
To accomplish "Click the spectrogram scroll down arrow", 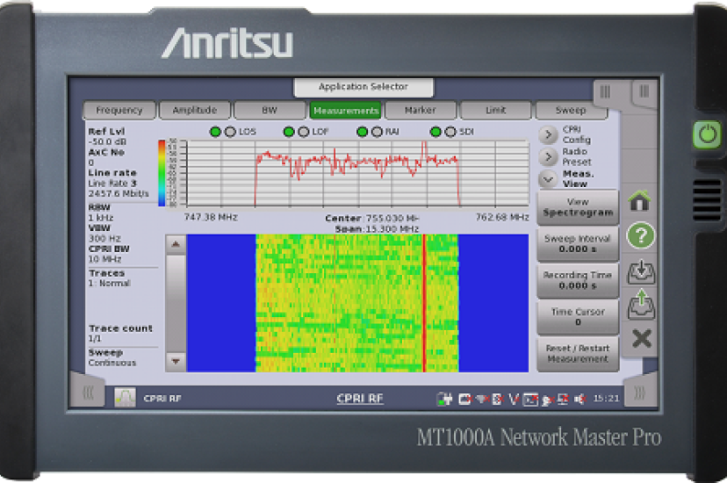I will 176,361.
